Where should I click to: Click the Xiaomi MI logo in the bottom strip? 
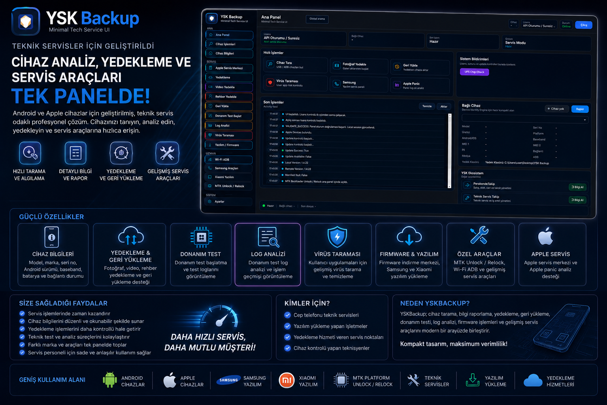click(x=287, y=380)
